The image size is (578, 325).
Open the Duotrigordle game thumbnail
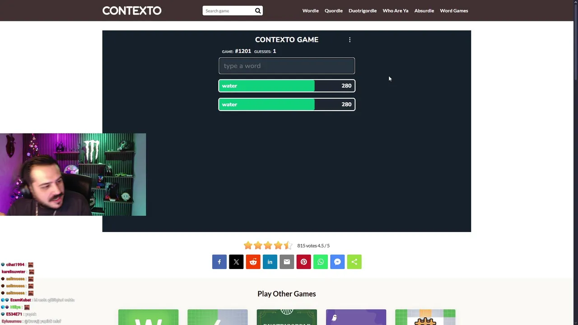point(287,317)
